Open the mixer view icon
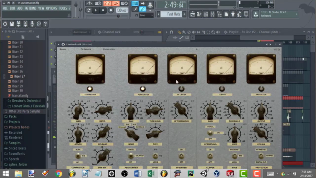 click(213, 14)
